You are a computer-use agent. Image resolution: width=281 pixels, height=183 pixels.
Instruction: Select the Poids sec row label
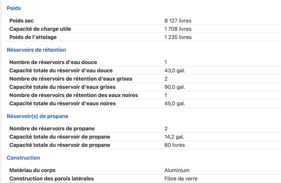tap(21, 21)
